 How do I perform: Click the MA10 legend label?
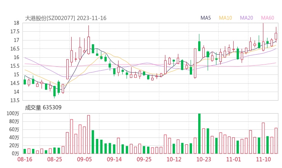(x=225, y=18)
